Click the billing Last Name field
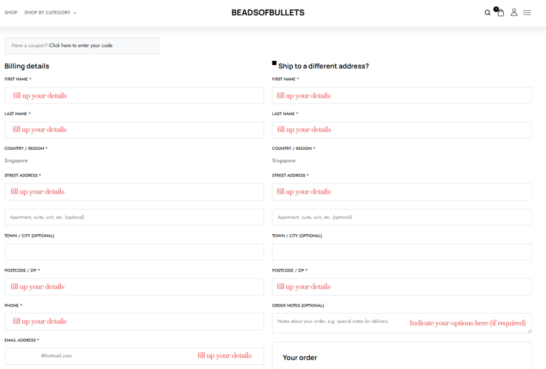546x369 pixels. [x=134, y=130]
